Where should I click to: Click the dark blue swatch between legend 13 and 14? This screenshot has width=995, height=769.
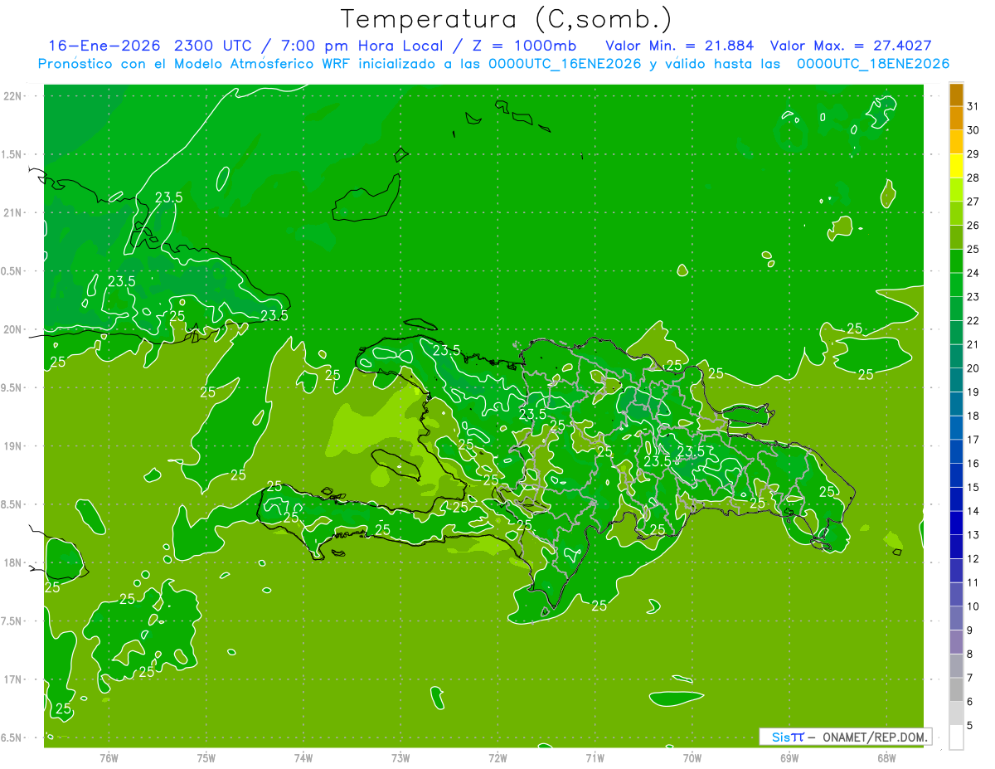pyautogui.click(x=956, y=523)
